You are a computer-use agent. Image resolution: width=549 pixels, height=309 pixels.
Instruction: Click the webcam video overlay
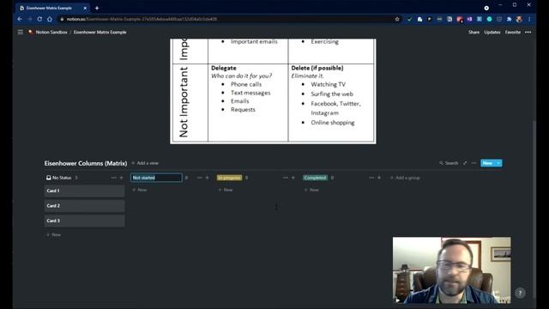click(452, 270)
